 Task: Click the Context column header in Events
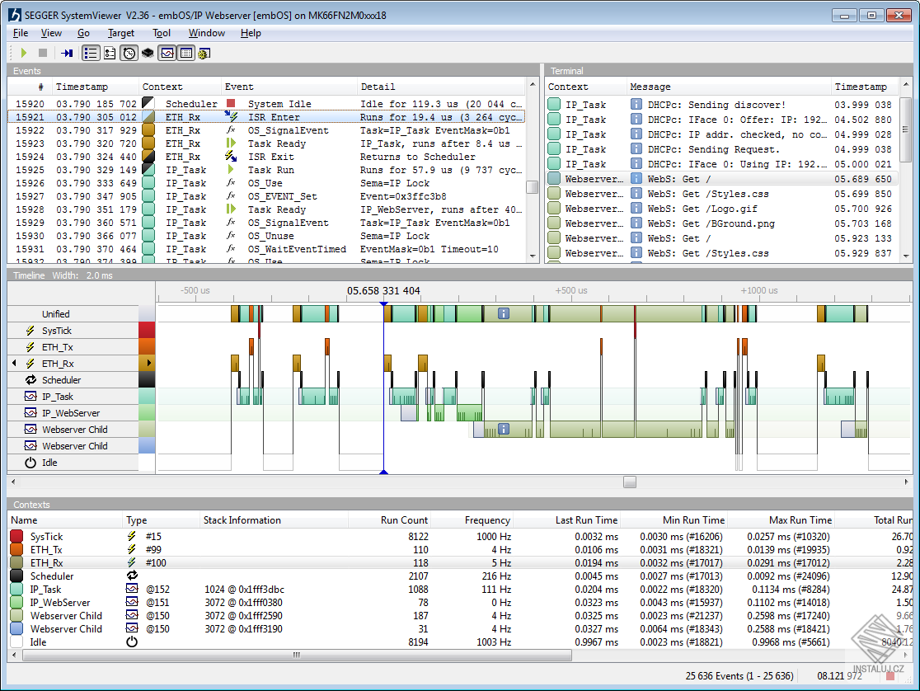click(162, 87)
